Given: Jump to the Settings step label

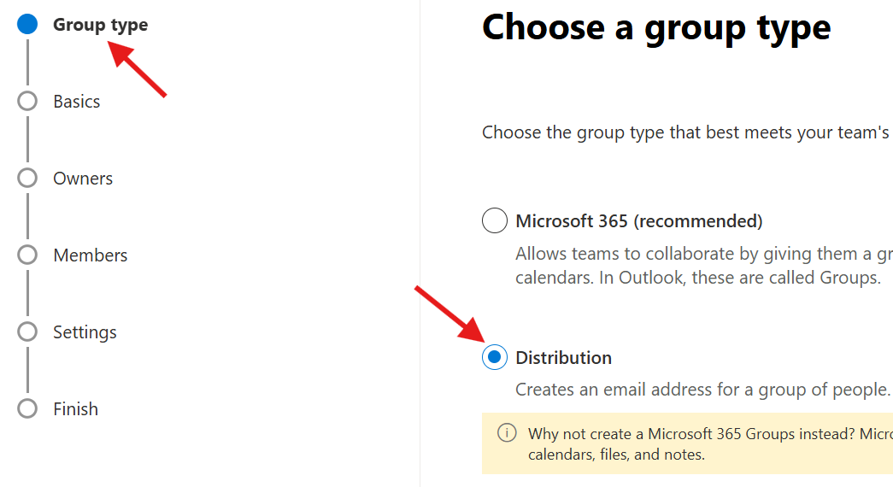Looking at the screenshot, I should click(x=85, y=332).
